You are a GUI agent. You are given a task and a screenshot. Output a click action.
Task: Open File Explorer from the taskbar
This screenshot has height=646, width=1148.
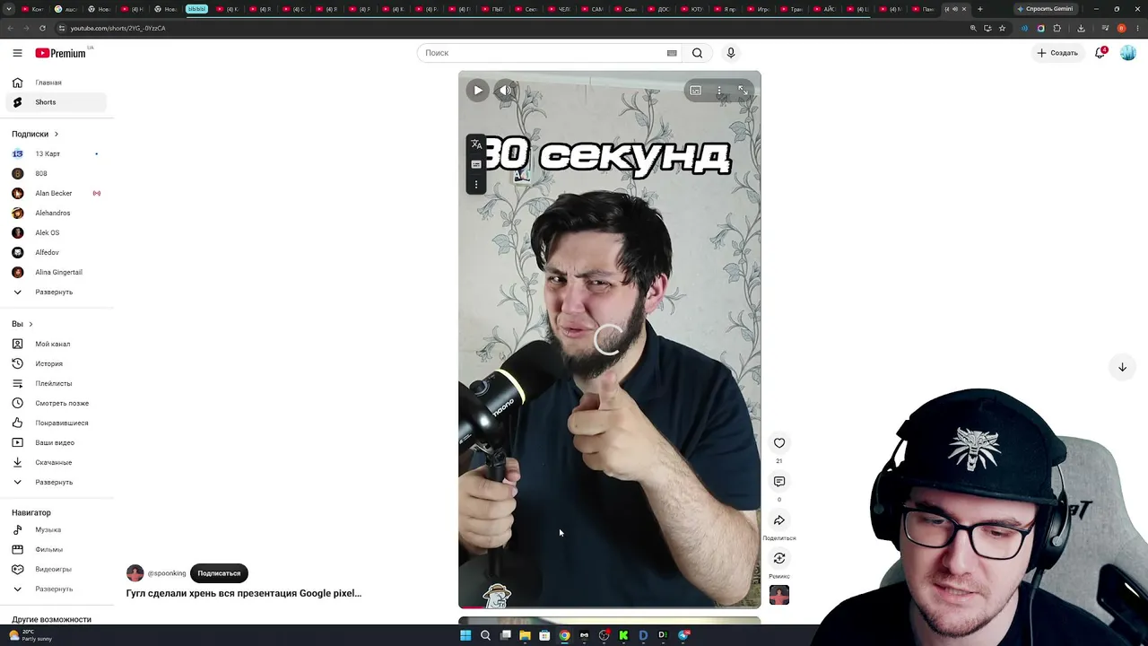point(525,635)
